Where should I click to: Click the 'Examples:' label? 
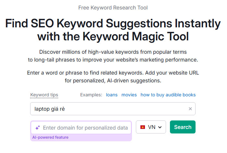click(x=91, y=95)
